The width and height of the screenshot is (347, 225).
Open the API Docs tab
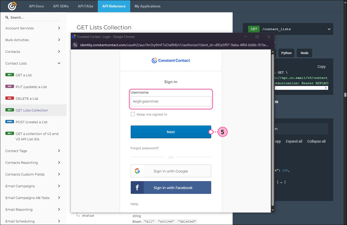point(36,6)
